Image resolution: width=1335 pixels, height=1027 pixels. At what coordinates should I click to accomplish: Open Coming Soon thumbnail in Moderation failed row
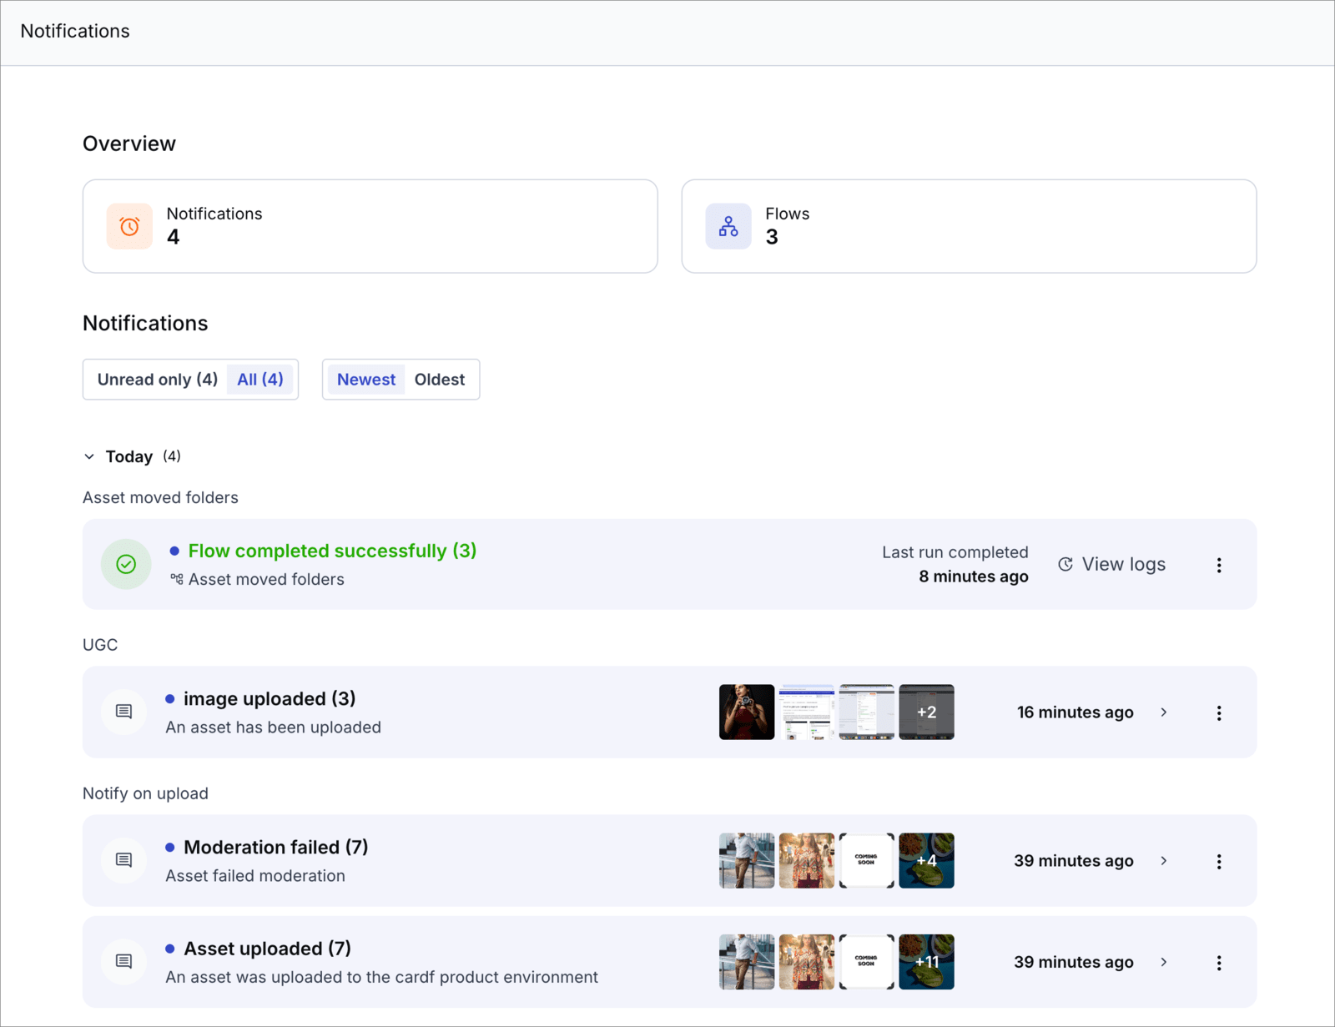tap(867, 861)
